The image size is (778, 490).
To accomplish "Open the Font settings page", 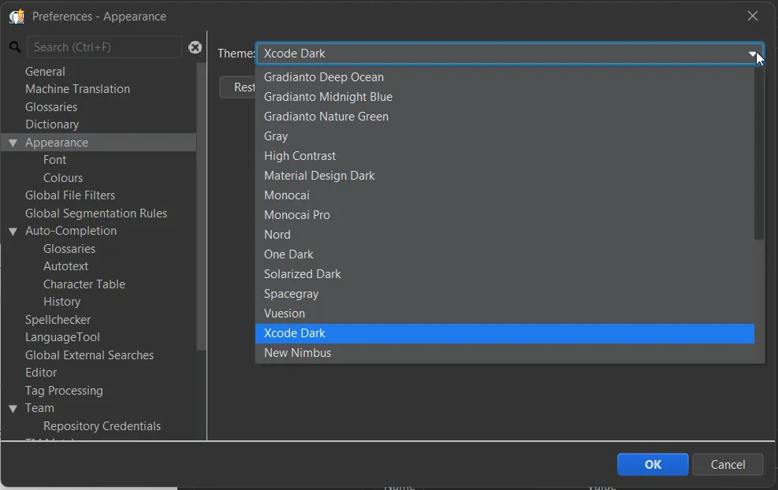I will 54,159.
